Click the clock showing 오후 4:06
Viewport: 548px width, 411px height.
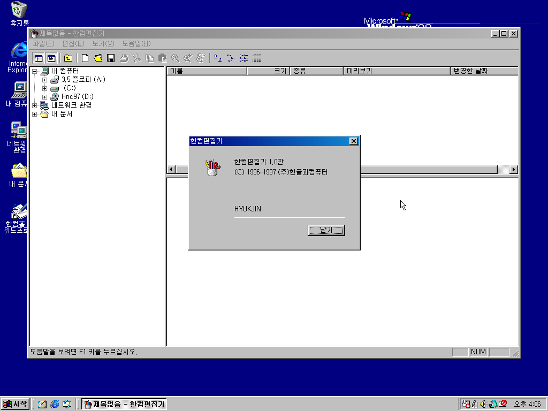(x=527, y=405)
